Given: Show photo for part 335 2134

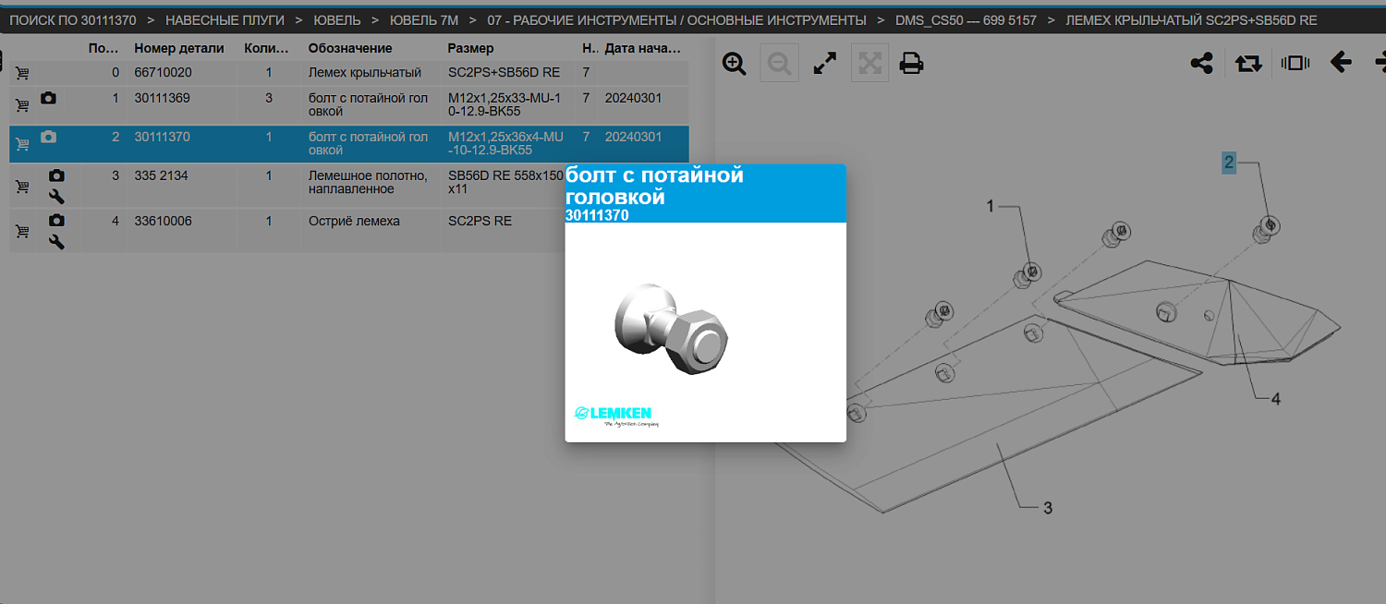Looking at the screenshot, I should coord(56,175).
